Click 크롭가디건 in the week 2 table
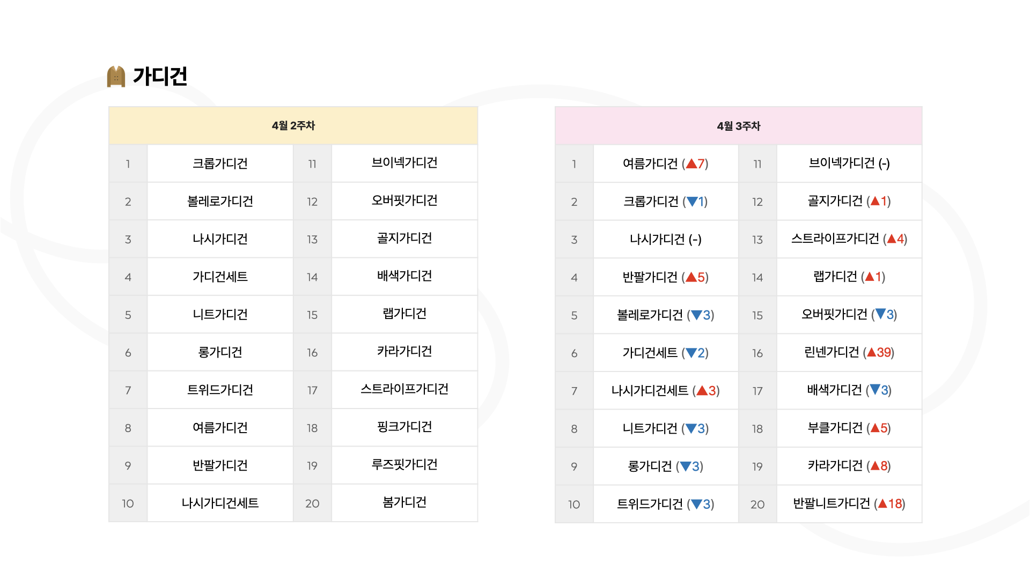 point(220,164)
